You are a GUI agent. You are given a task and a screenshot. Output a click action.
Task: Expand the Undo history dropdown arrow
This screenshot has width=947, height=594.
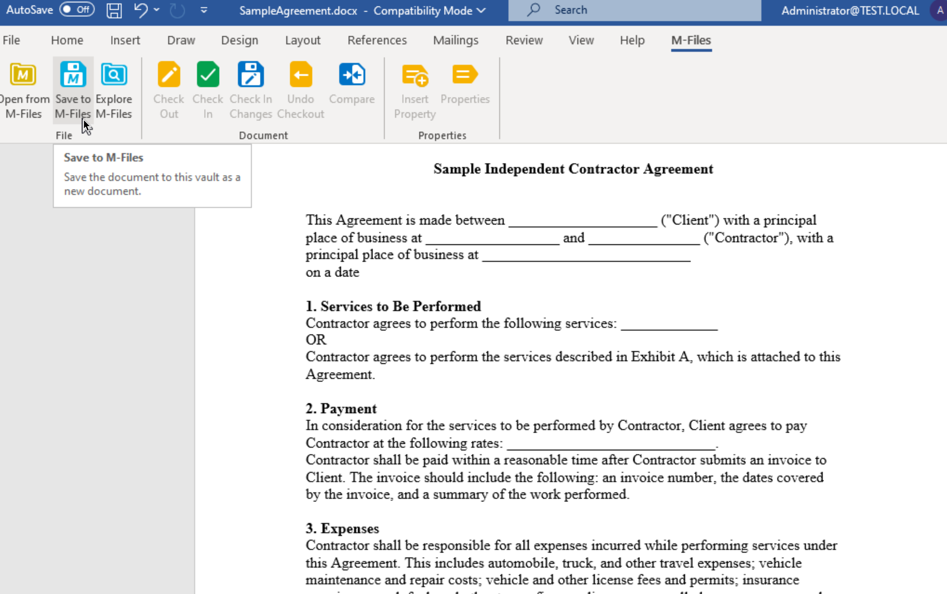tap(157, 10)
